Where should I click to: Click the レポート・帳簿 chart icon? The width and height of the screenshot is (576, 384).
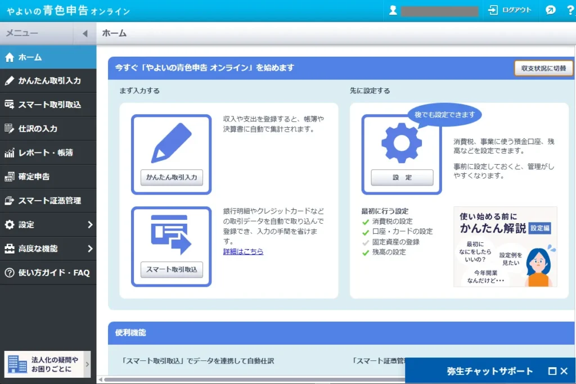click(10, 153)
